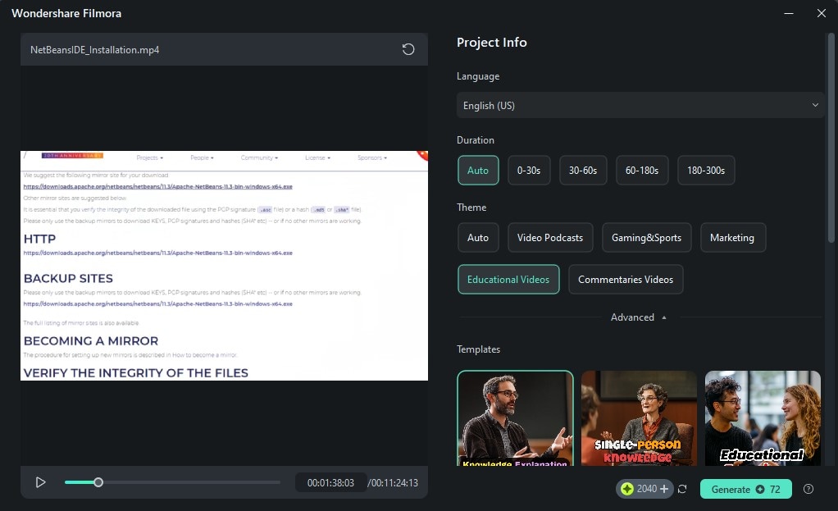Viewport: 838px width, 511px height.
Task: Select the Educational Videos theme
Action: [x=508, y=280]
